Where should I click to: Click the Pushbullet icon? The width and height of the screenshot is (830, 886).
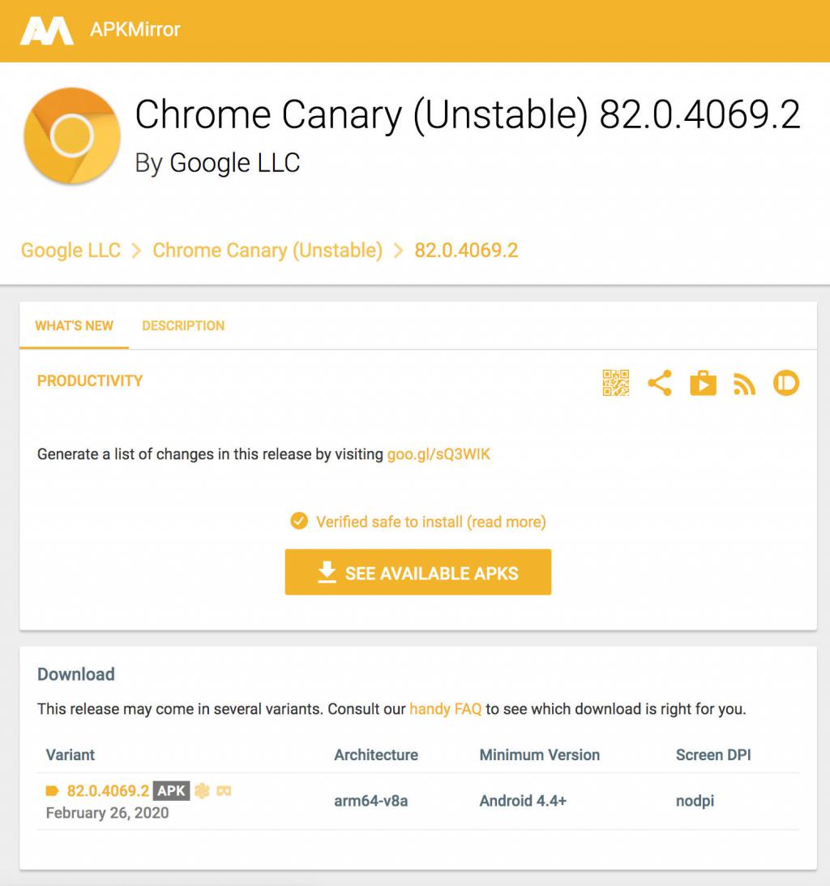(x=786, y=382)
